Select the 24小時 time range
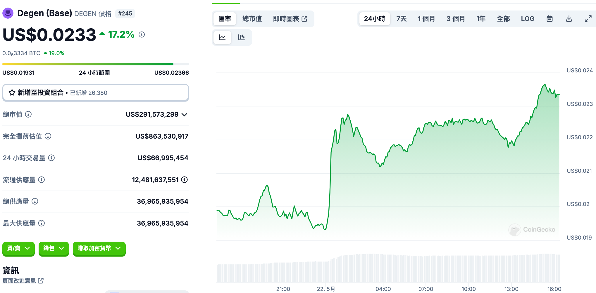This screenshot has height=293, width=596. tap(375, 19)
